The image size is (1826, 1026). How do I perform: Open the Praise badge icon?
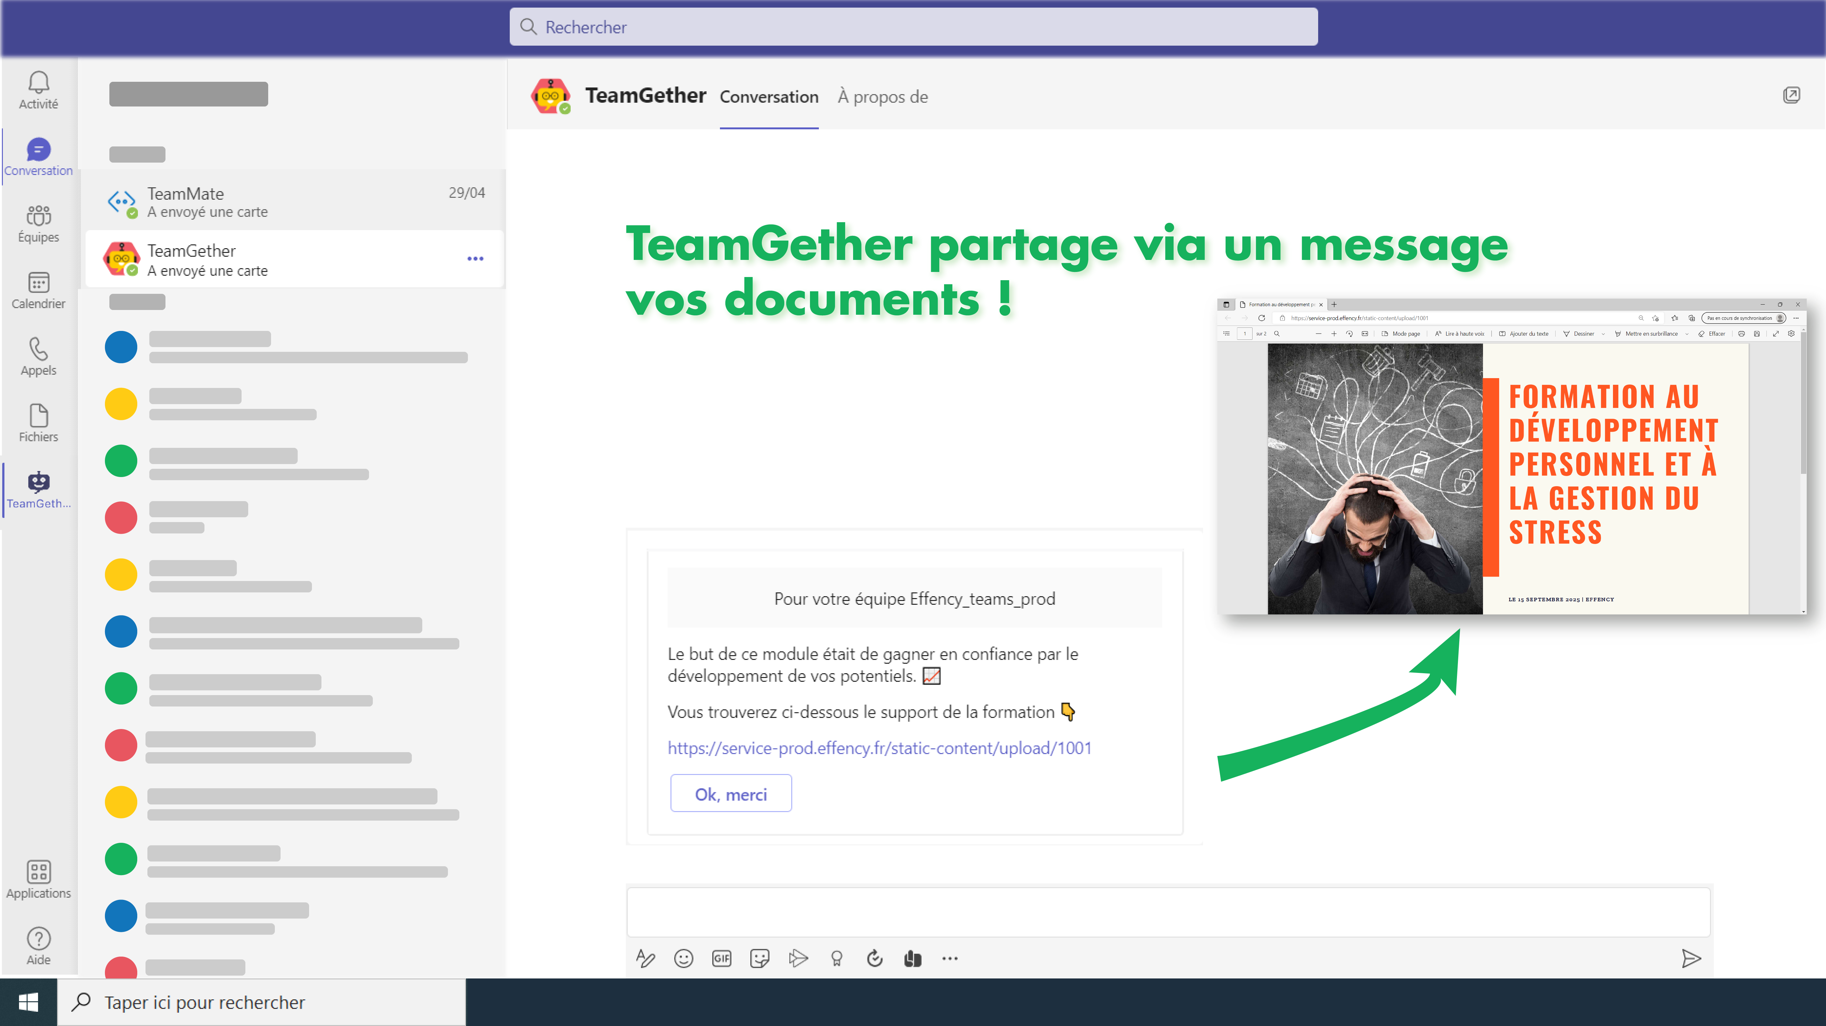point(837,959)
